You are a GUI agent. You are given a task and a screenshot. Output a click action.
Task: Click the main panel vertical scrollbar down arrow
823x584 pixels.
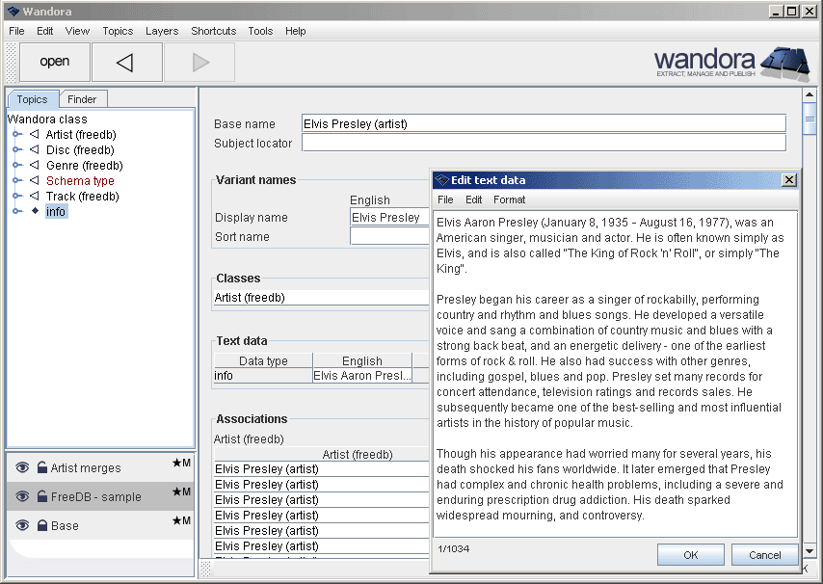pos(810,551)
